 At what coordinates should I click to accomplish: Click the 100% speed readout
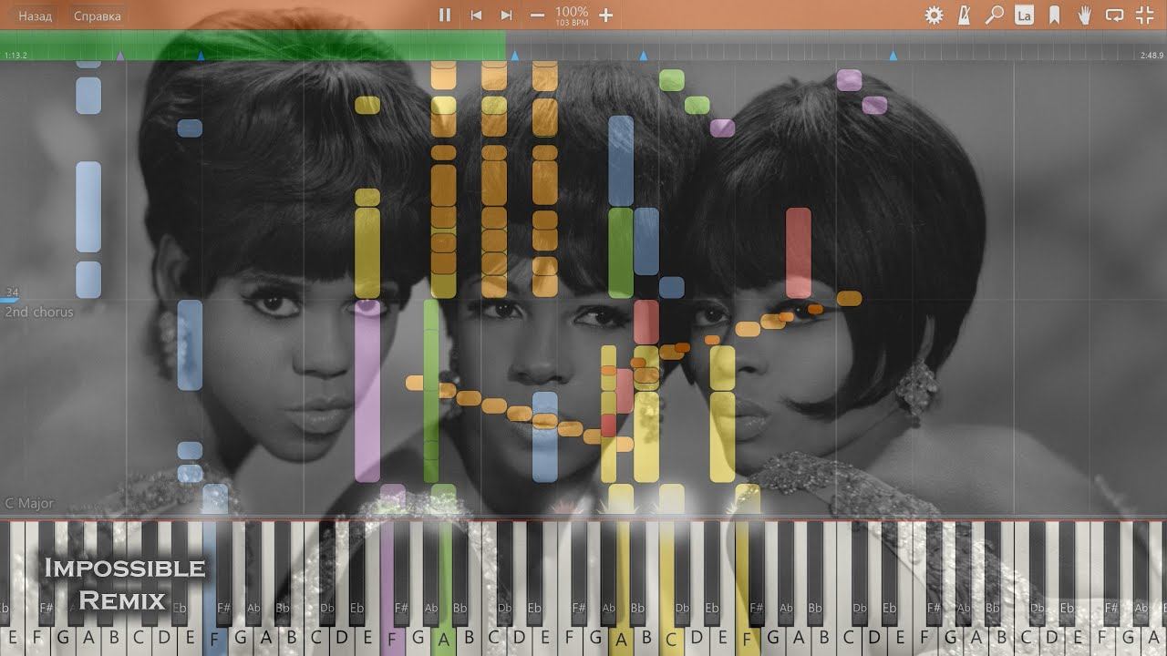[x=572, y=11]
